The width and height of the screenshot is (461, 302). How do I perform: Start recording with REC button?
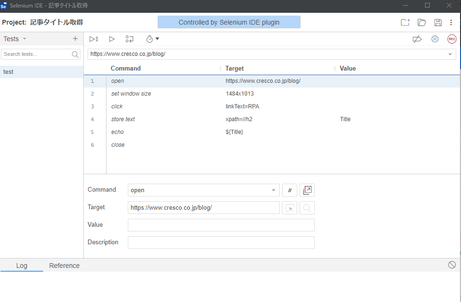click(452, 39)
